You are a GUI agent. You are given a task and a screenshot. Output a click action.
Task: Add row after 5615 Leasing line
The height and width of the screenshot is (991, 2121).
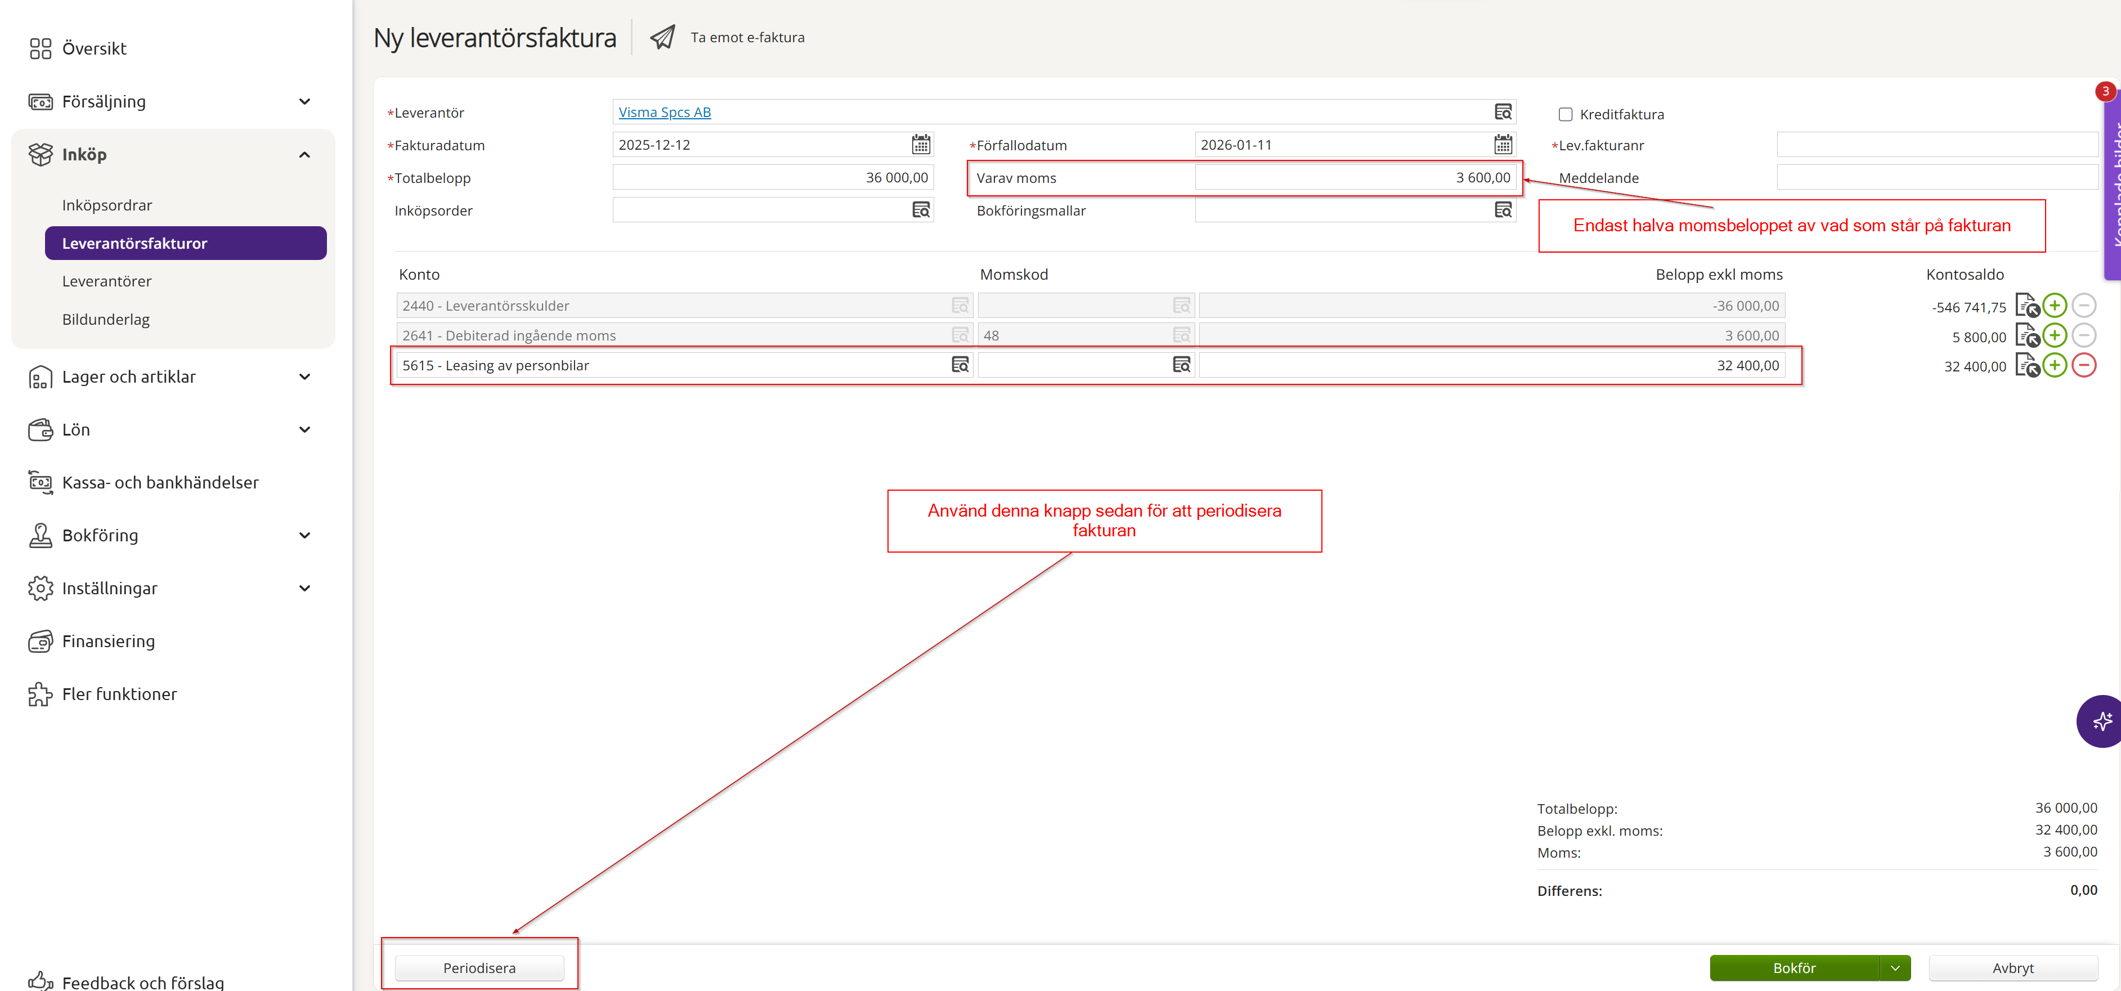[2054, 365]
